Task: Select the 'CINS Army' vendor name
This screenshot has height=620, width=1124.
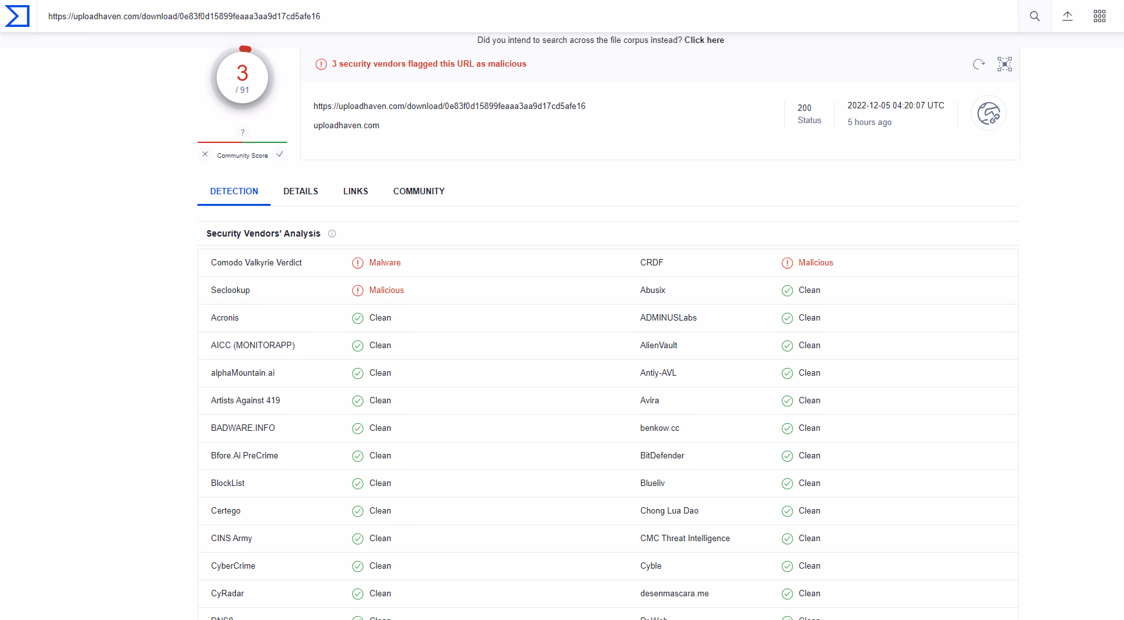Action: [x=231, y=539]
